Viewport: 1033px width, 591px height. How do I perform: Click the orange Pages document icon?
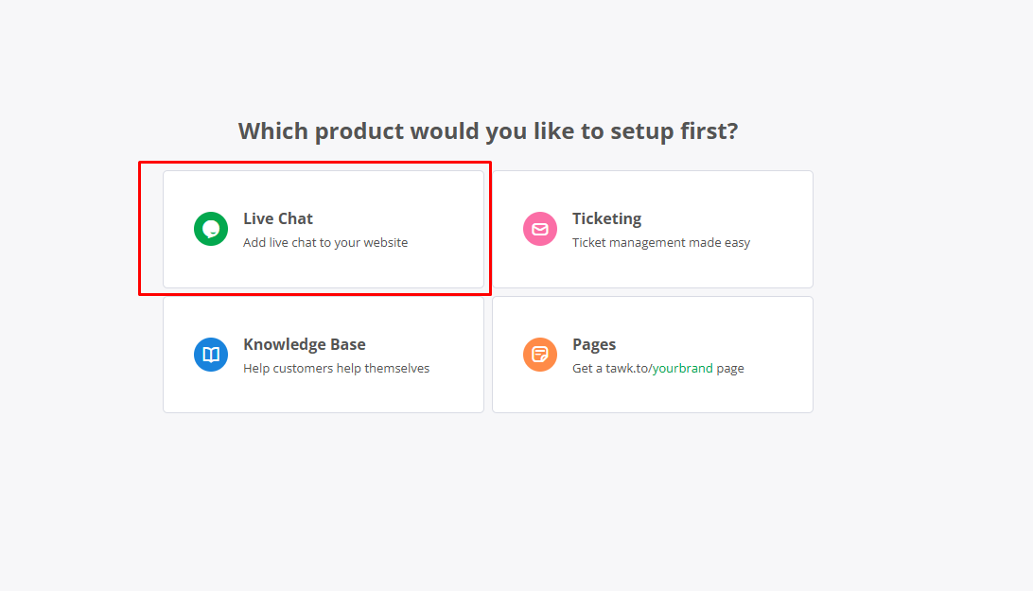540,355
